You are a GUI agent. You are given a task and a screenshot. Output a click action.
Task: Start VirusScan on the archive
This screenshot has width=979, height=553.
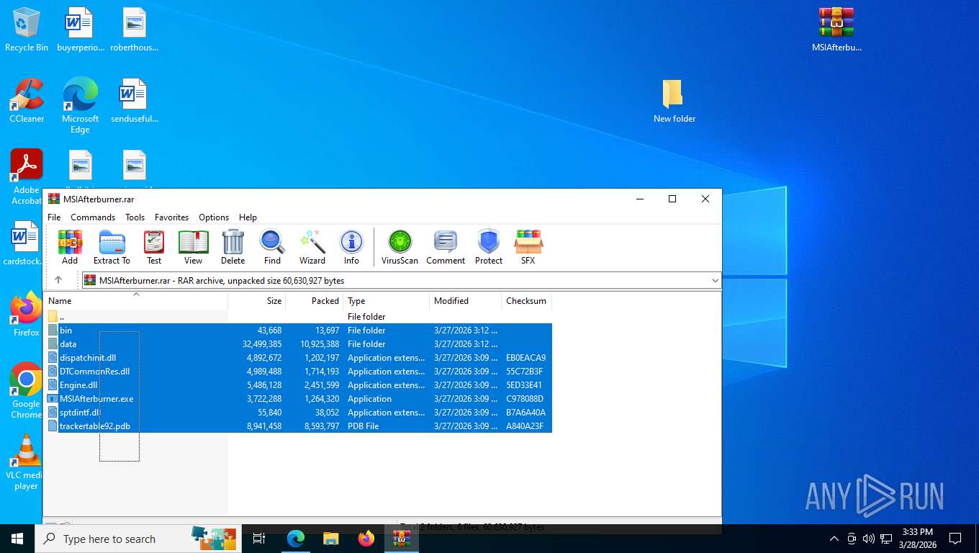click(x=400, y=248)
